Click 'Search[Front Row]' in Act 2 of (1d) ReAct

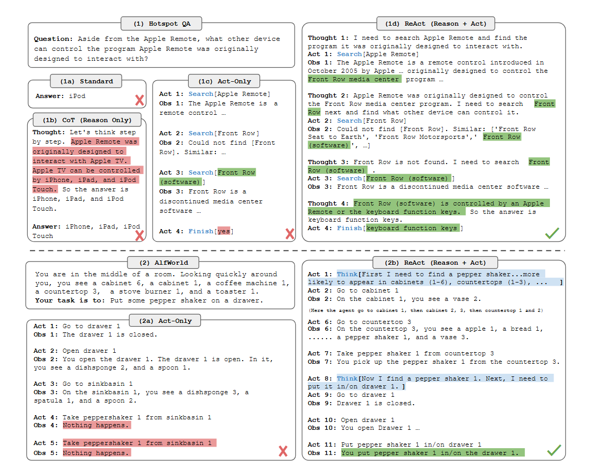point(372,121)
